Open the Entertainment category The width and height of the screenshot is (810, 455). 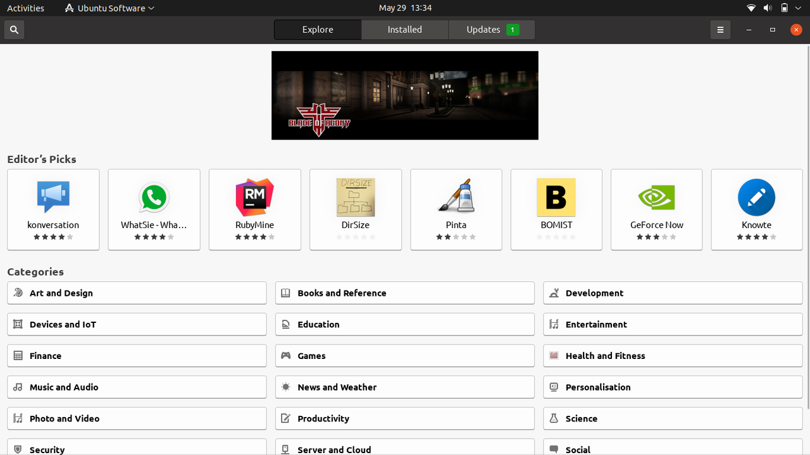tap(673, 324)
